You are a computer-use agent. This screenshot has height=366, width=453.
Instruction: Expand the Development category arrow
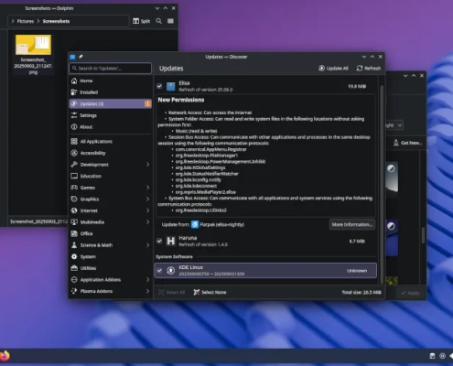pyautogui.click(x=147, y=165)
